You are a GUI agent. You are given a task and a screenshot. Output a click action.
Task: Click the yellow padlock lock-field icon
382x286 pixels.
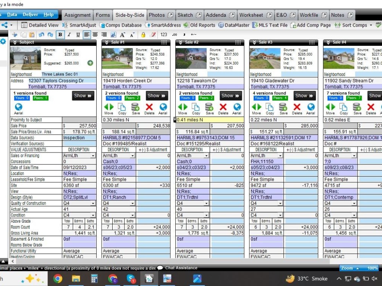click(x=143, y=35)
